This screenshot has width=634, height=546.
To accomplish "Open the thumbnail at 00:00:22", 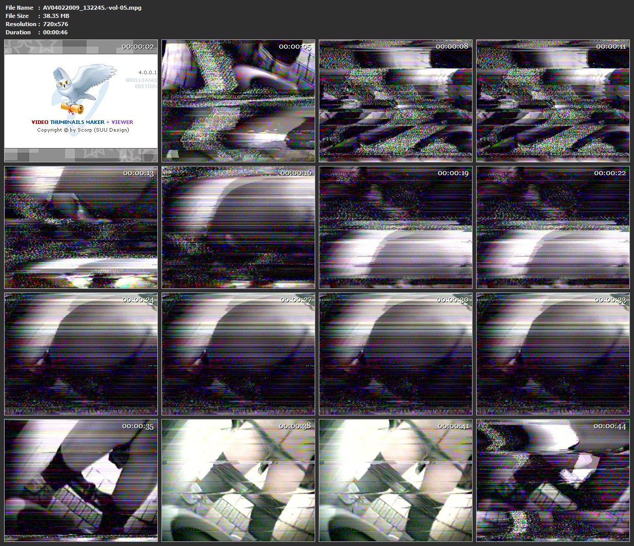I will 553,227.
